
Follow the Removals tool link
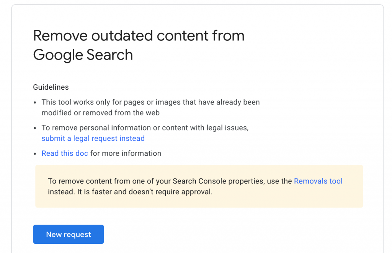point(318,181)
